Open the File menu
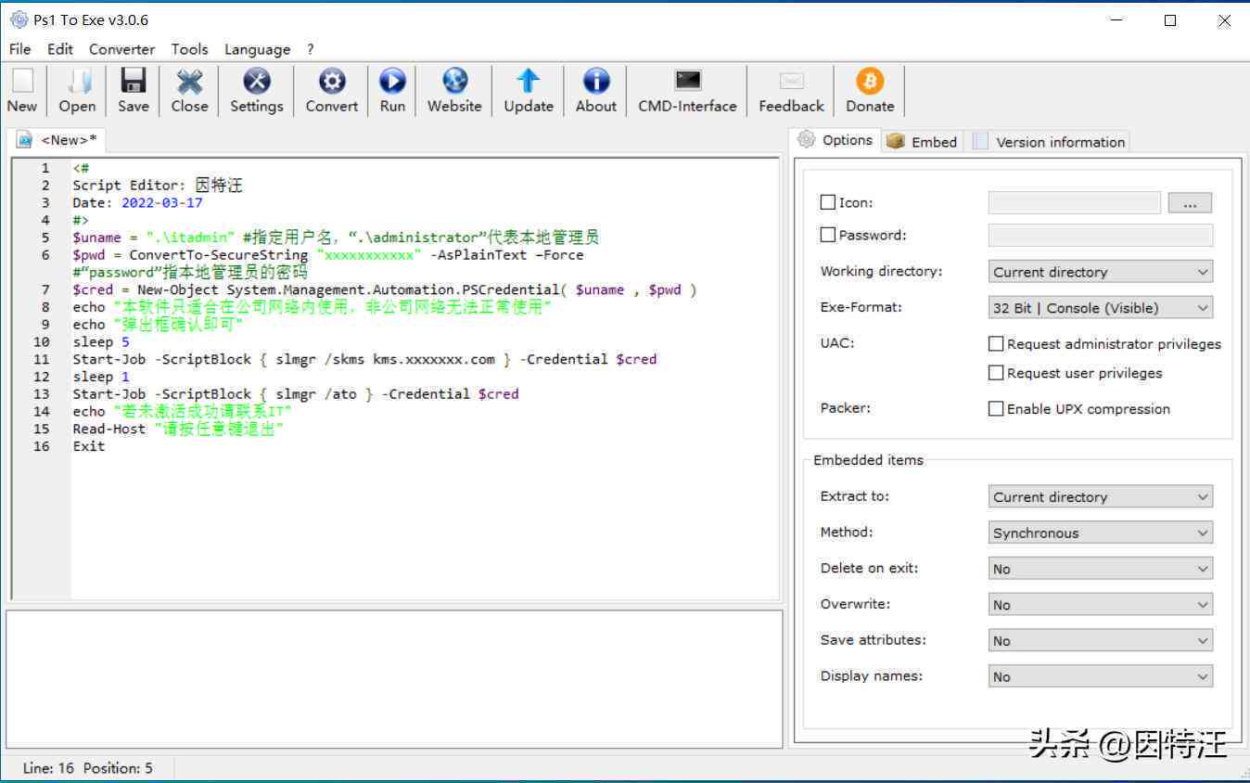The image size is (1250, 783). click(x=19, y=49)
